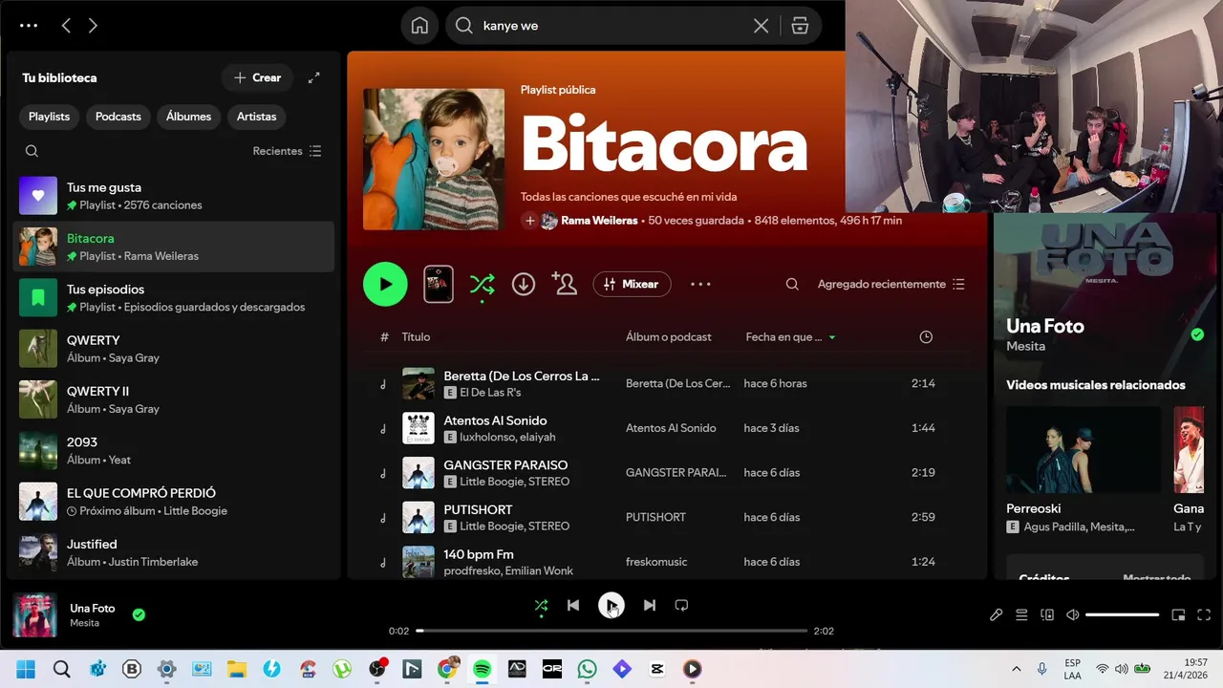Open more options for Bitacora playlist
The image size is (1223, 688).
(700, 284)
